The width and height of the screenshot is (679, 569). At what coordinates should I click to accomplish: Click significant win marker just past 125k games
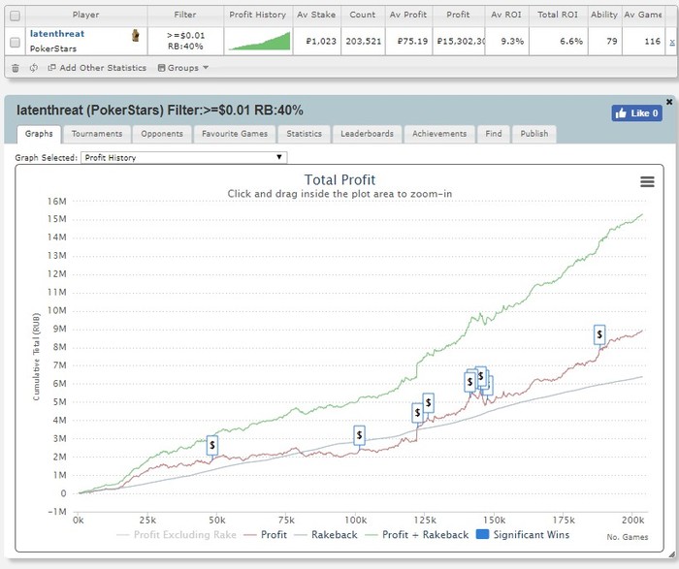tap(428, 403)
